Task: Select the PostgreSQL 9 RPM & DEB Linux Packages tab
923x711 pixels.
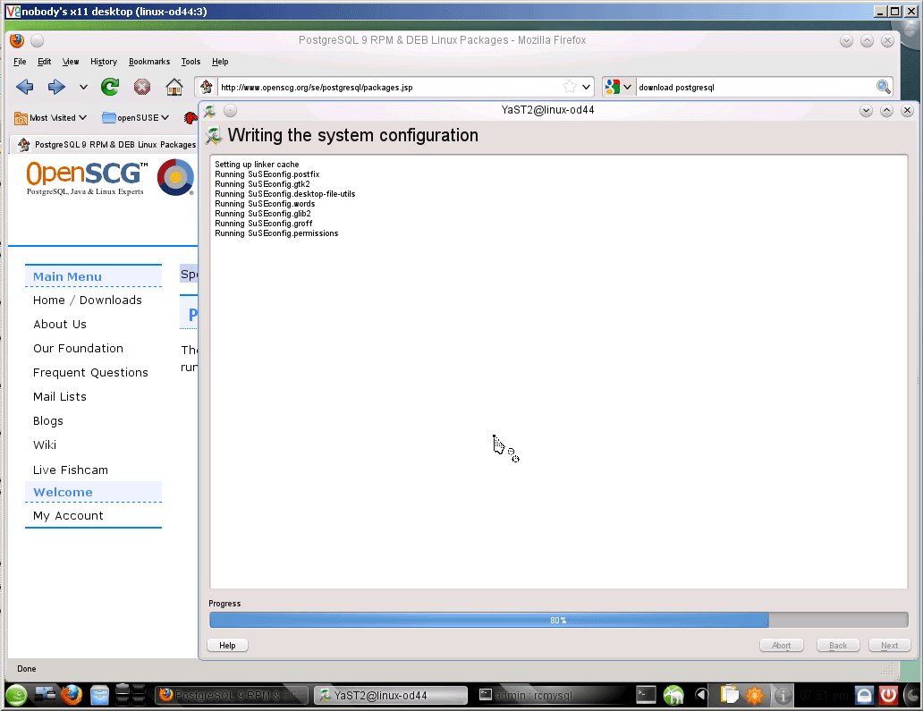Action: [107, 144]
